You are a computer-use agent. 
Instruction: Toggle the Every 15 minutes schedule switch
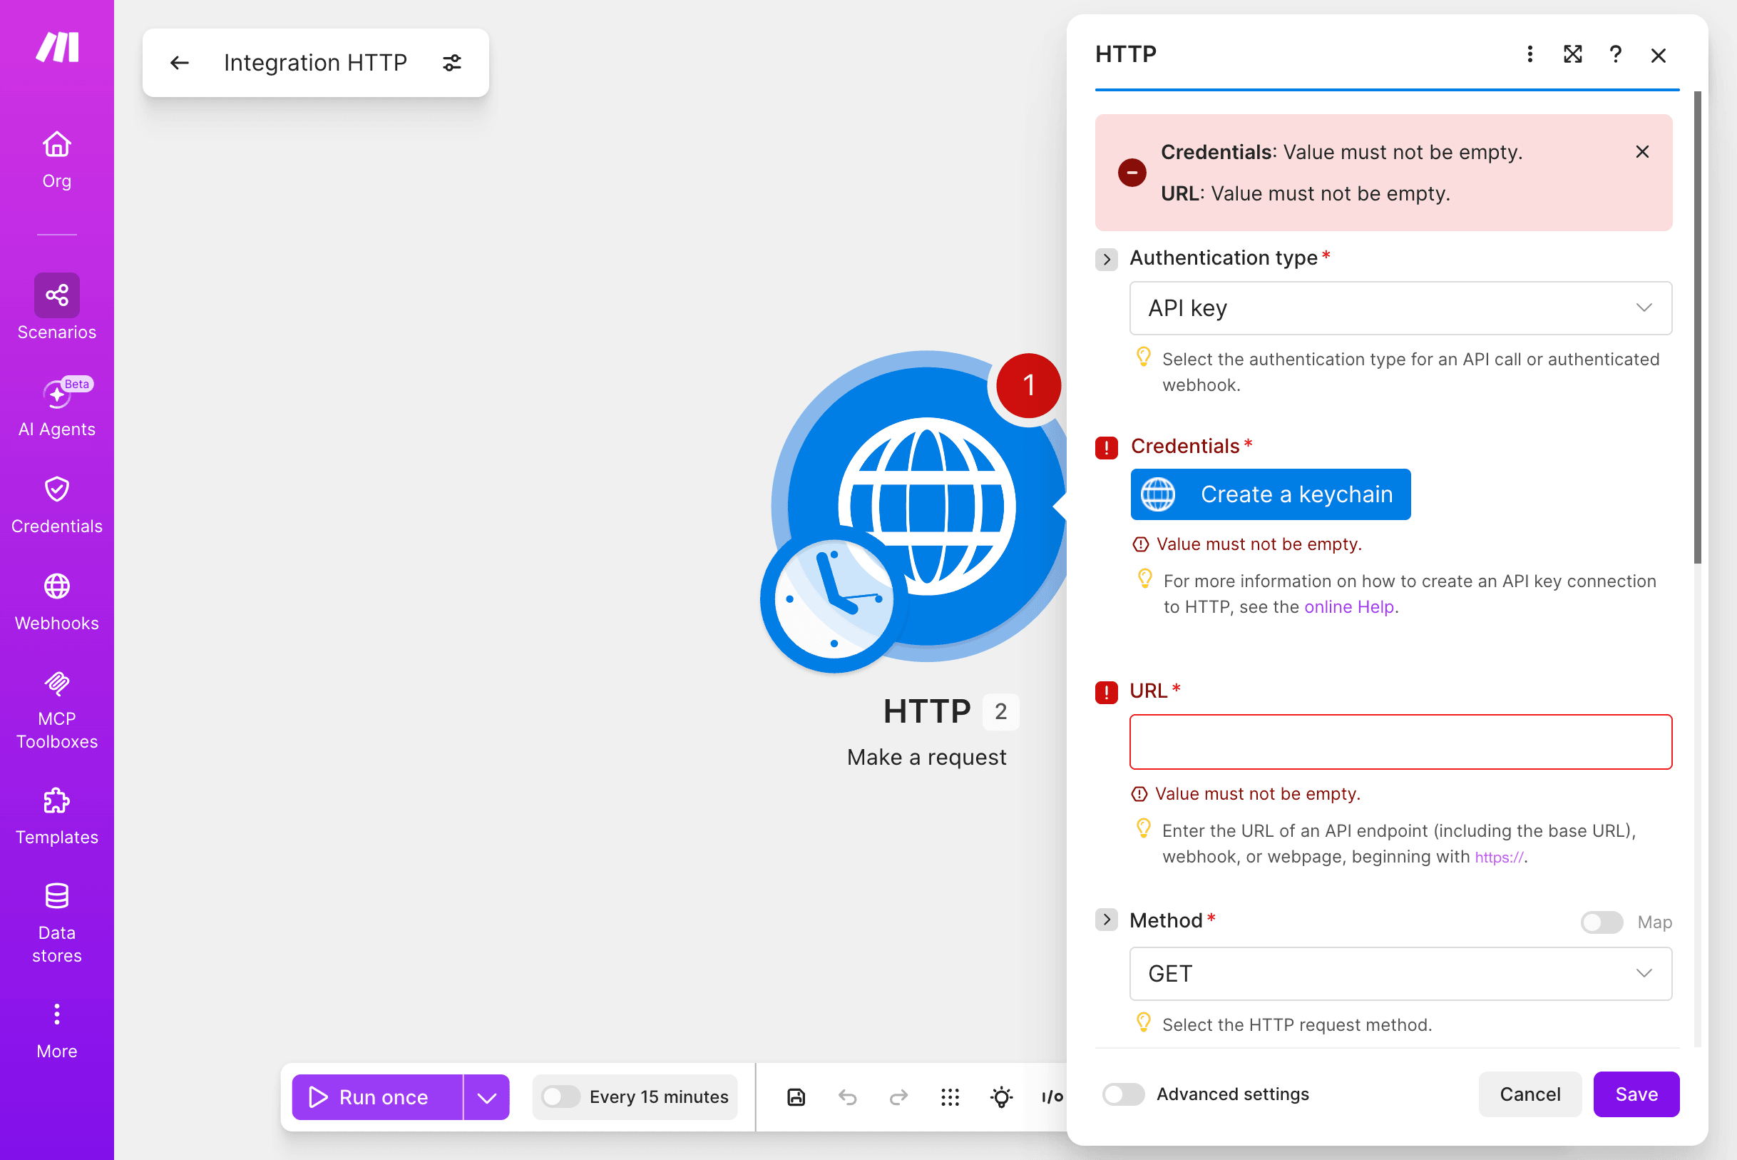[560, 1097]
